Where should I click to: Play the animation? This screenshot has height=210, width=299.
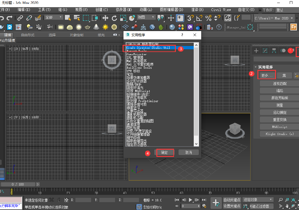190,200
